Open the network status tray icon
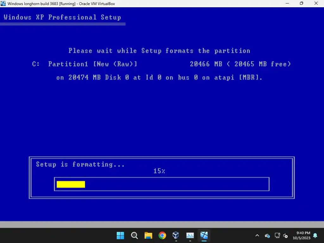 point(277,235)
